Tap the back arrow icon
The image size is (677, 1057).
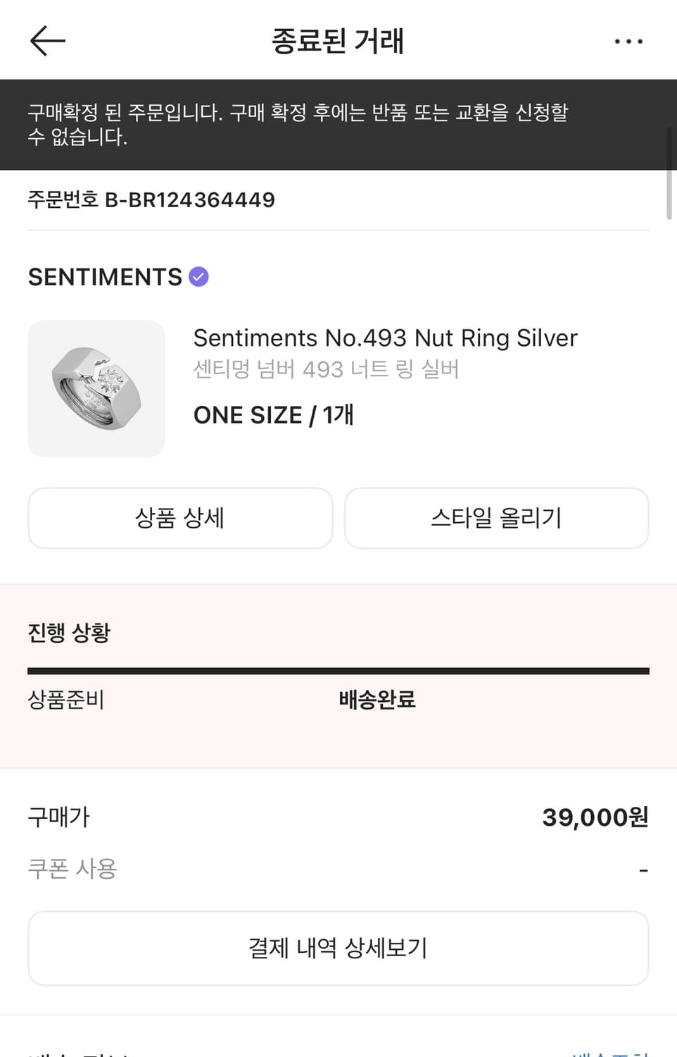click(x=48, y=41)
